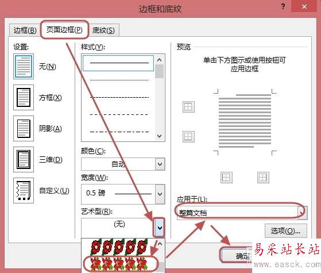Screen dimensions: 321x273
Task: Choose the red rose art border
Action: (x=119, y=247)
